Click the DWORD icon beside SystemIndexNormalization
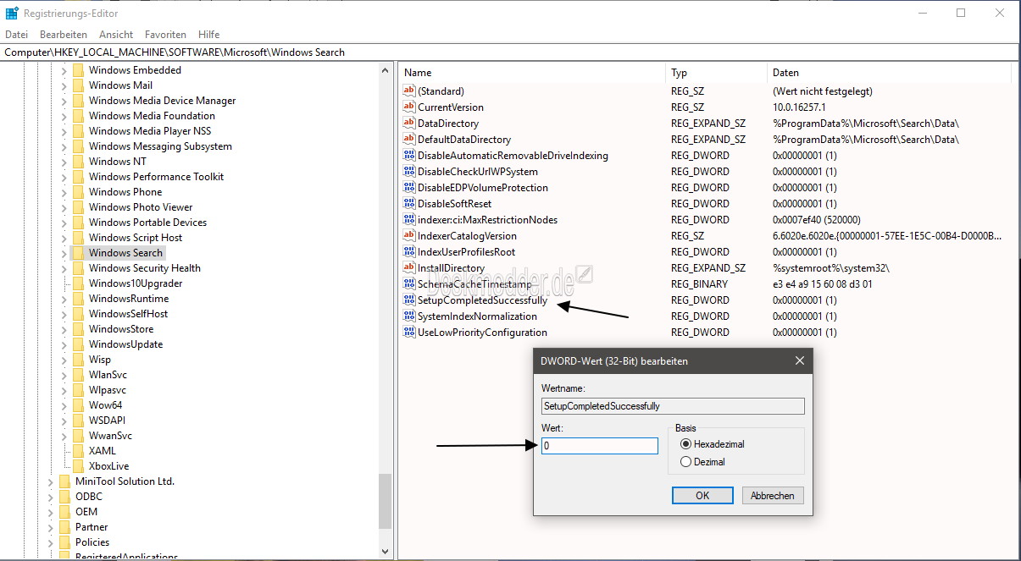1021x561 pixels. point(409,316)
